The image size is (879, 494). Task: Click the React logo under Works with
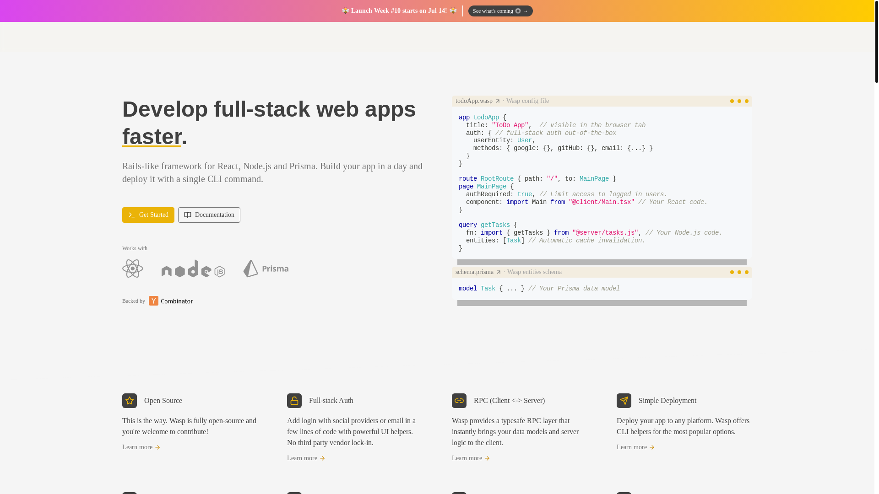tap(133, 268)
